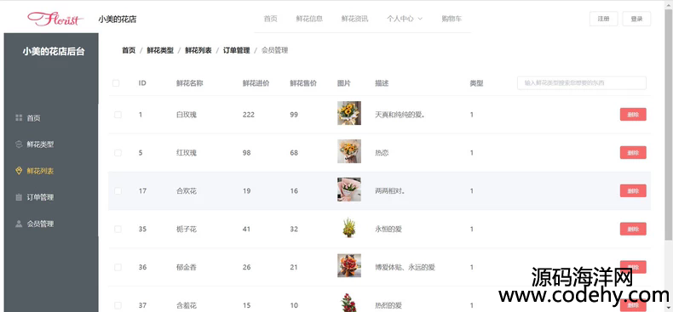This screenshot has height=312, width=673.
Task: Check the row checkbox for 栀子花
Action: 118,230
